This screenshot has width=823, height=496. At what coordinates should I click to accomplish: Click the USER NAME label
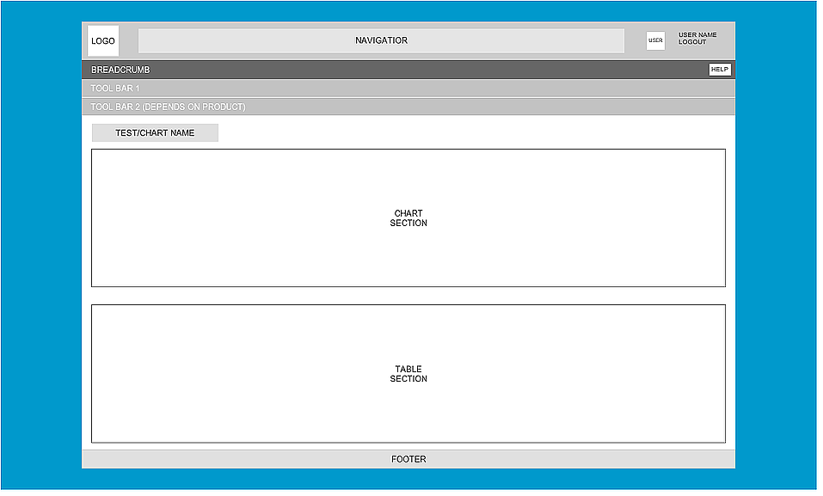click(697, 34)
